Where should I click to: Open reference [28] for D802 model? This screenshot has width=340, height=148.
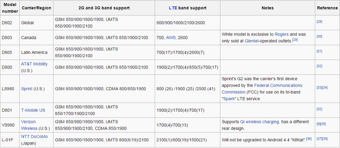319,22
